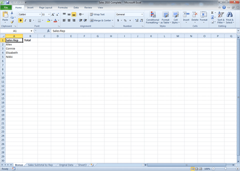Click Decrease Indent icon
Screen dimensions: 240x171
click(x=80, y=20)
